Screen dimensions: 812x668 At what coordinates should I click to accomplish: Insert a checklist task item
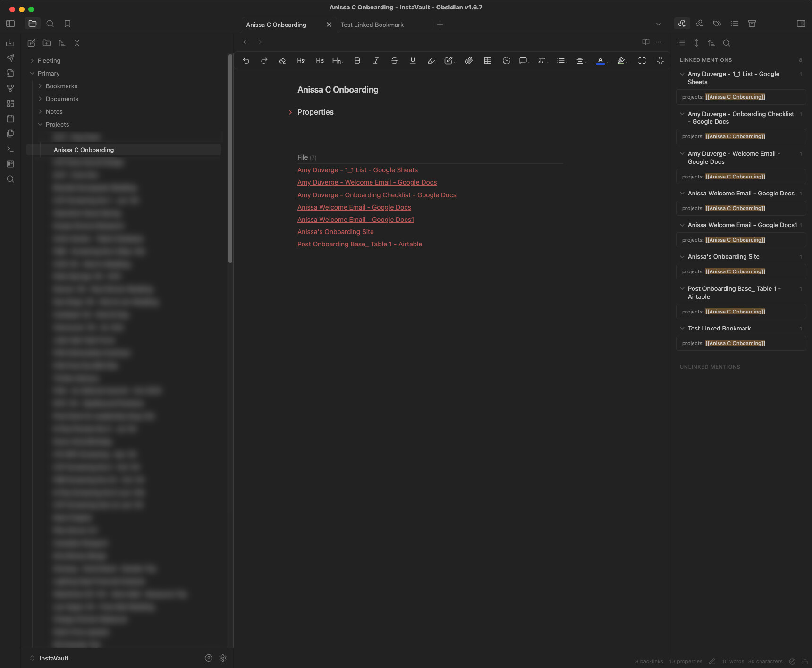pyautogui.click(x=507, y=60)
